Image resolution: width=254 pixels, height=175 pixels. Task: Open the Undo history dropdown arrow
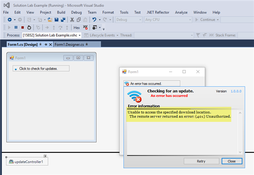pyautogui.click(x=100, y=20)
